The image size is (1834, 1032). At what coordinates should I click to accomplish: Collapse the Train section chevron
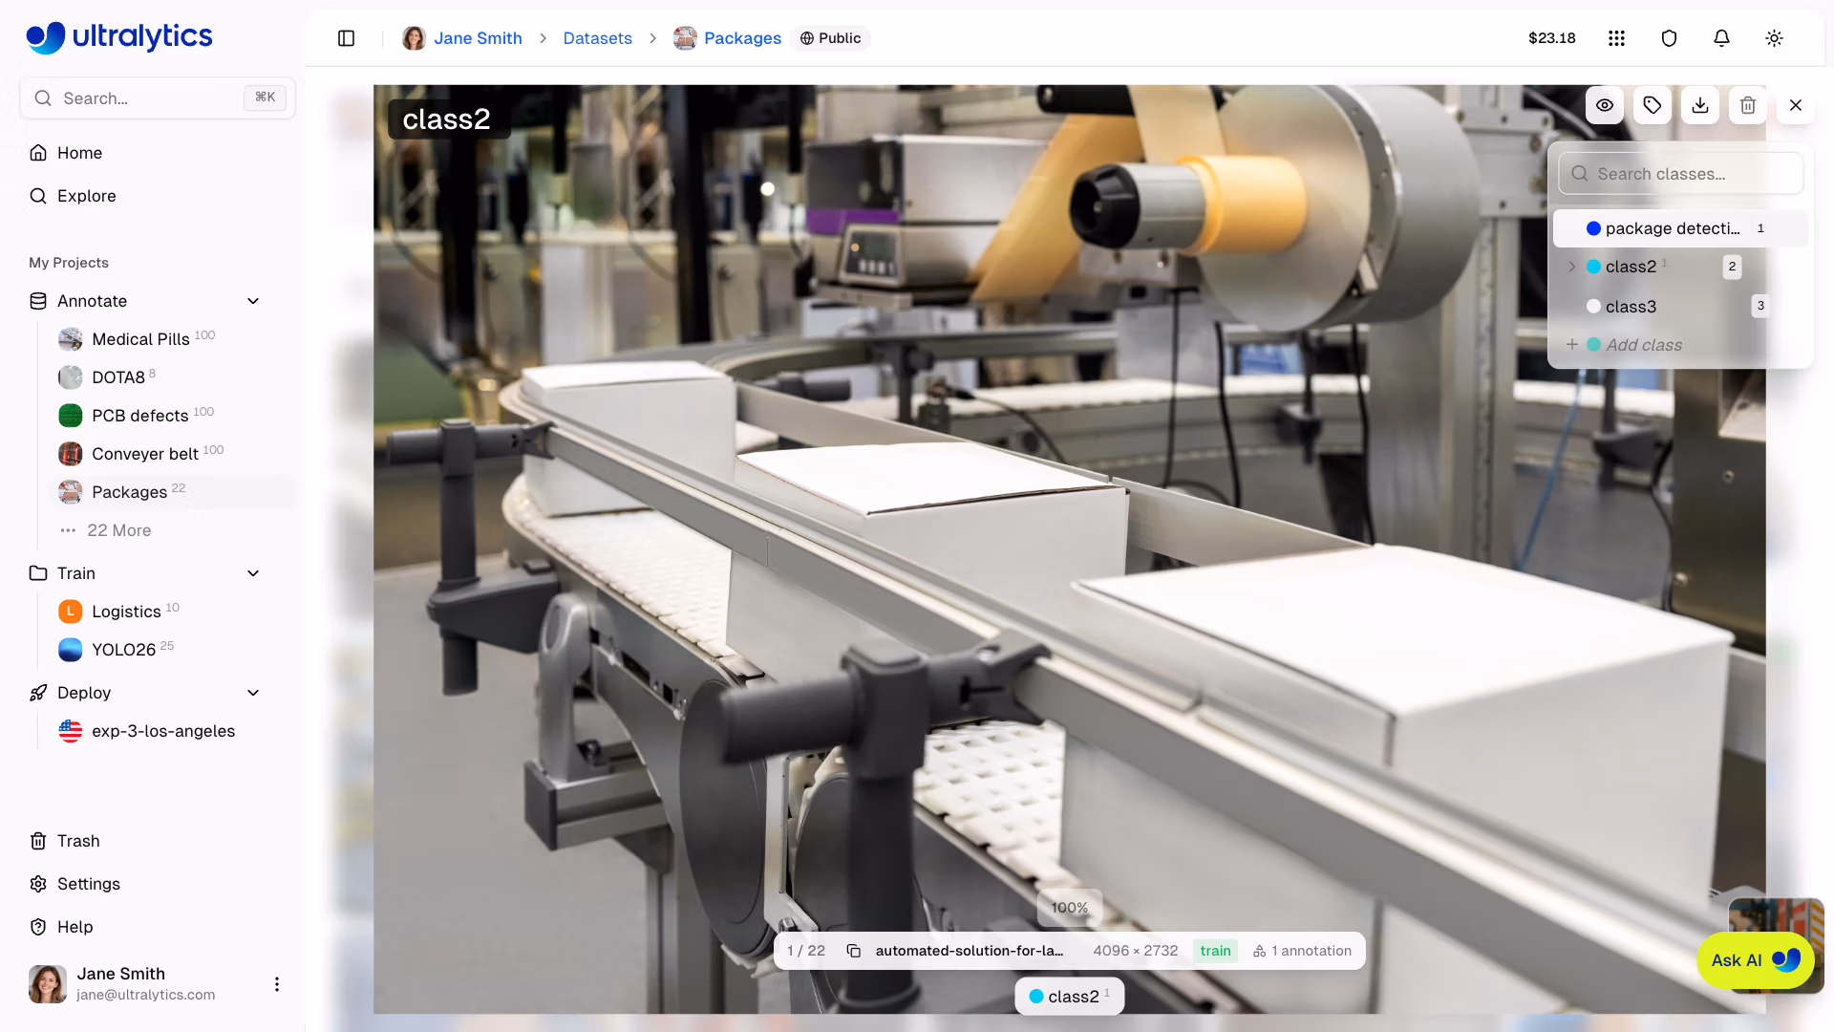[x=253, y=573]
